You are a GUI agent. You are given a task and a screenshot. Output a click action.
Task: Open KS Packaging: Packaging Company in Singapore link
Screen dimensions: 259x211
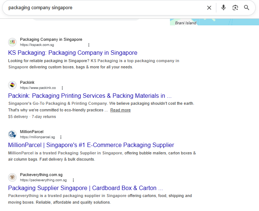coord(73,53)
